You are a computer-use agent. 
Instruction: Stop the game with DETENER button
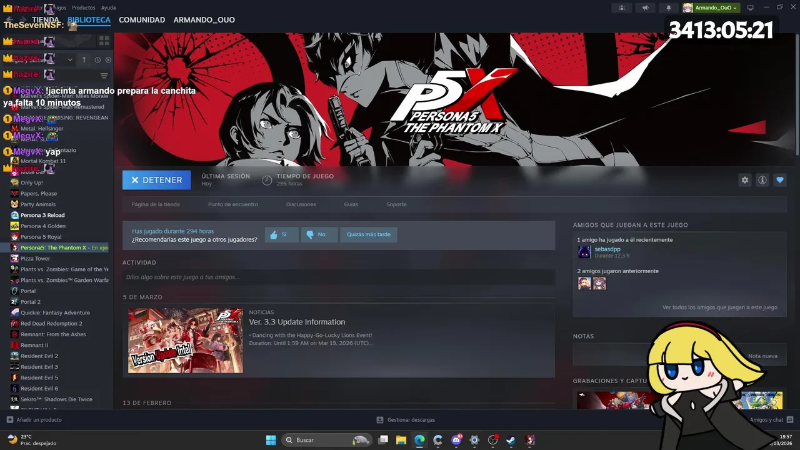click(x=157, y=180)
